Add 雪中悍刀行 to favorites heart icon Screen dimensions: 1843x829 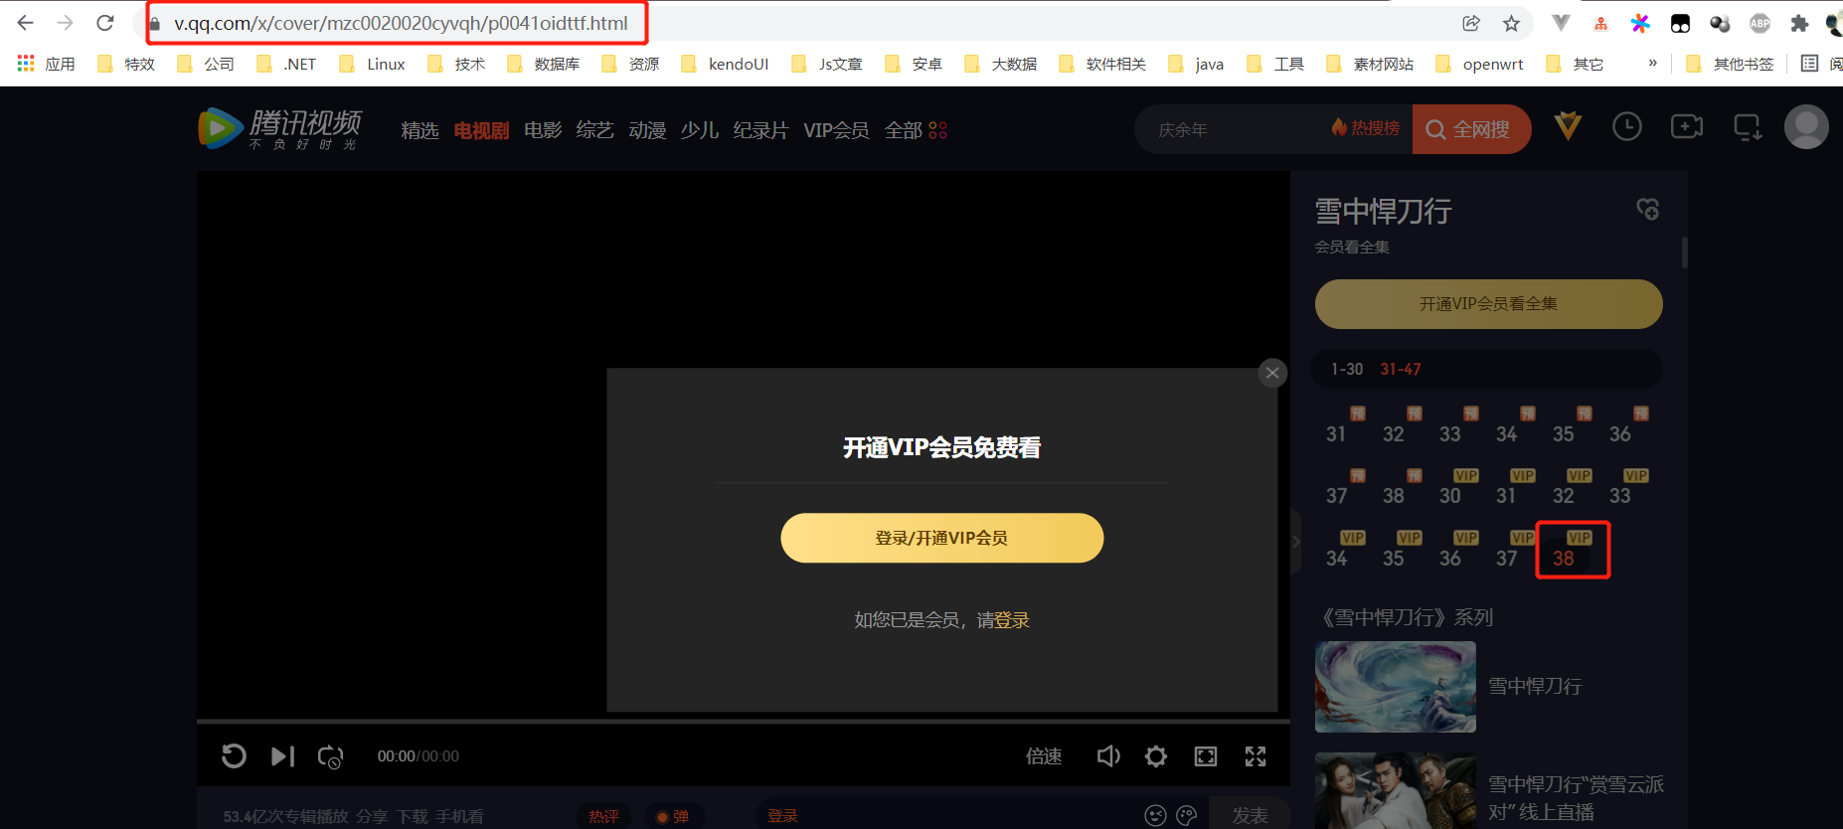pos(1647,209)
